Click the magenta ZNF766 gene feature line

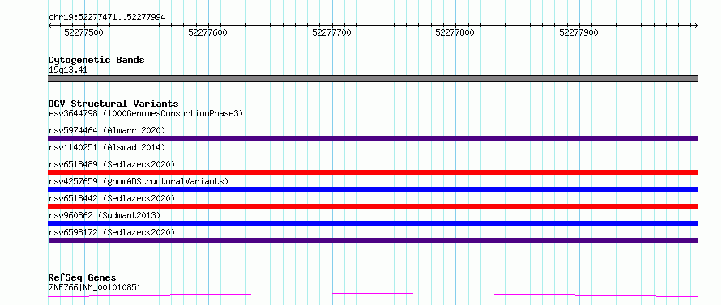[373, 295]
